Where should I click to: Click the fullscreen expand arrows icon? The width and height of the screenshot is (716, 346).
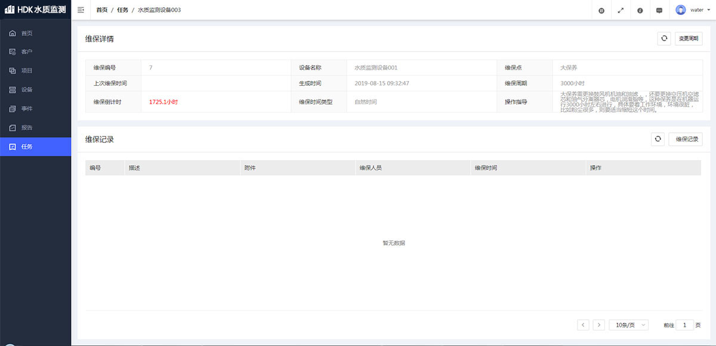pyautogui.click(x=621, y=10)
